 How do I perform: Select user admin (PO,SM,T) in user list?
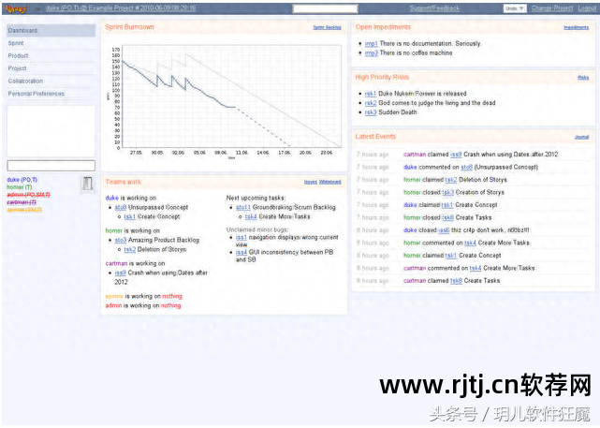[28, 195]
